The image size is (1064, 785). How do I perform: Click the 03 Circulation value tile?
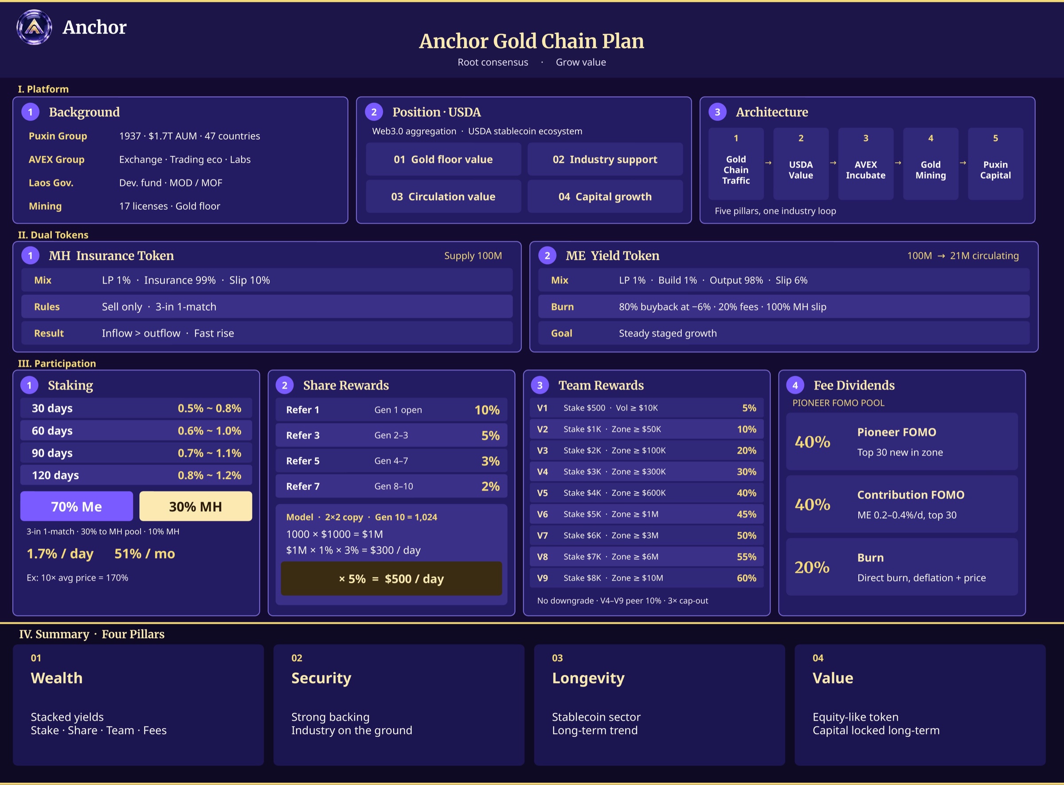pos(443,197)
